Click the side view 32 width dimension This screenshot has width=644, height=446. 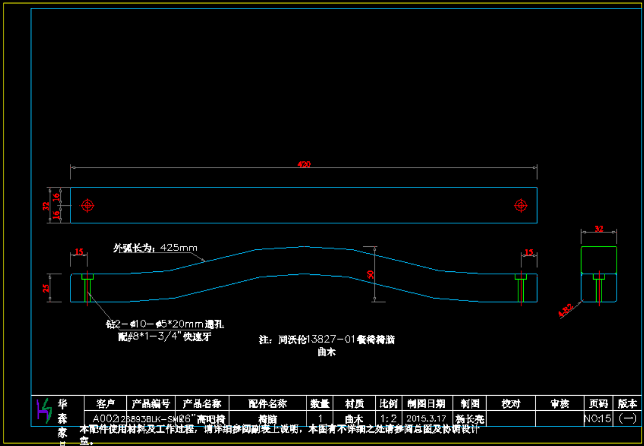point(598,229)
